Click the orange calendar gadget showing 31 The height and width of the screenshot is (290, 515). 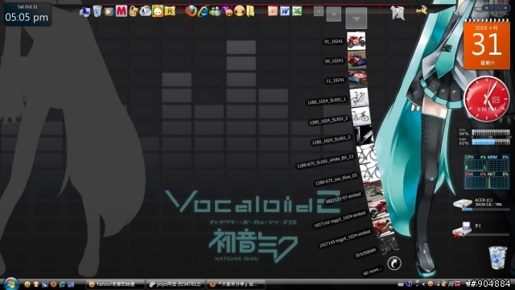click(486, 44)
